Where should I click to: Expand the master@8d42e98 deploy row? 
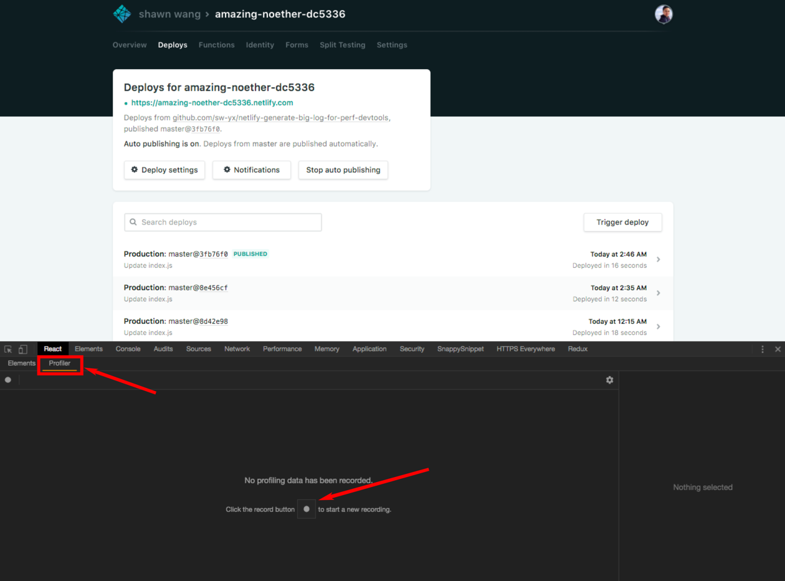coord(659,326)
